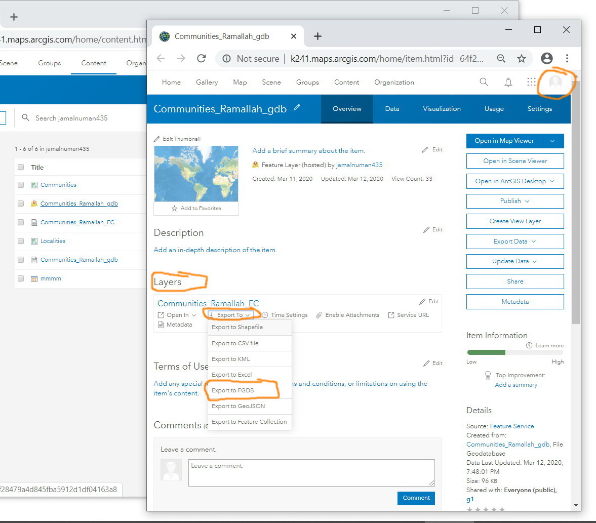Check the Communities_Ramallah_gdb file geodatabase checkbox
596x523 pixels.
pyautogui.click(x=21, y=260)
